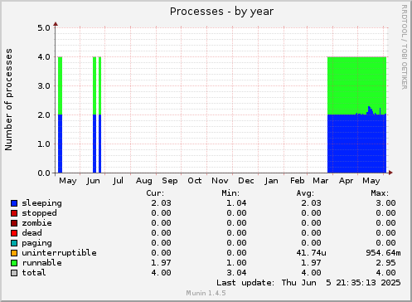Click the 'Feb' x-axis label
412x302 pixels.
coord(298,181)
